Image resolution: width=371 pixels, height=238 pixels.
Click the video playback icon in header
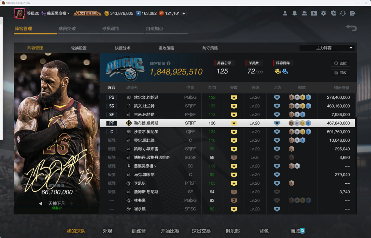coord(314,13)
